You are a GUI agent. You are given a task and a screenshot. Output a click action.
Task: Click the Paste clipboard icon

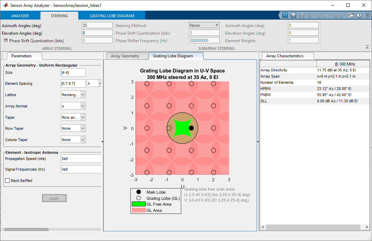326,15
